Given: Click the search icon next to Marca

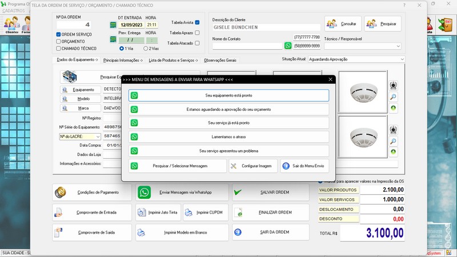Looking at the screenshot, I should [x=65, y=107].
